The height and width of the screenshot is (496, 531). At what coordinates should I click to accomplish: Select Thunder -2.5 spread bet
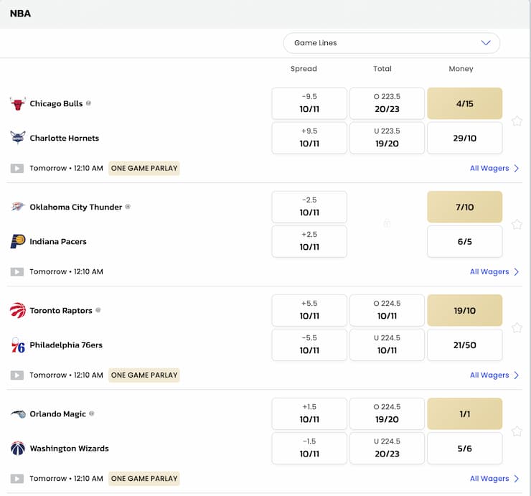(x=309, y=207)
